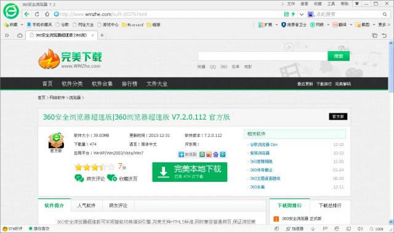Switch to the 网友评论 tab
Screen dimensions: 394x233
(118, 206)
